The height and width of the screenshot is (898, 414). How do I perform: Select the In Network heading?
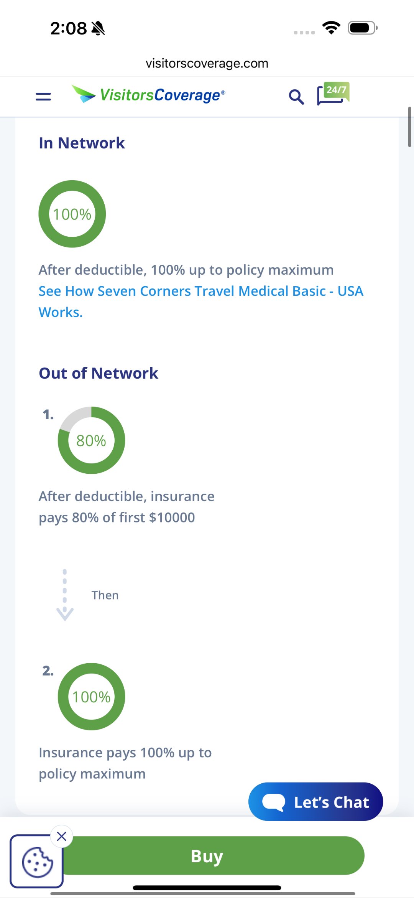click(82, 143)
